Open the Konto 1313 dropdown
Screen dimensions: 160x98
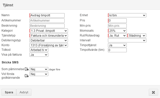click(x=49, y=45)
